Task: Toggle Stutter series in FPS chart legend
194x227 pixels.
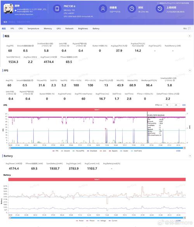Action: pyautogui.click(x=124, y=151)
